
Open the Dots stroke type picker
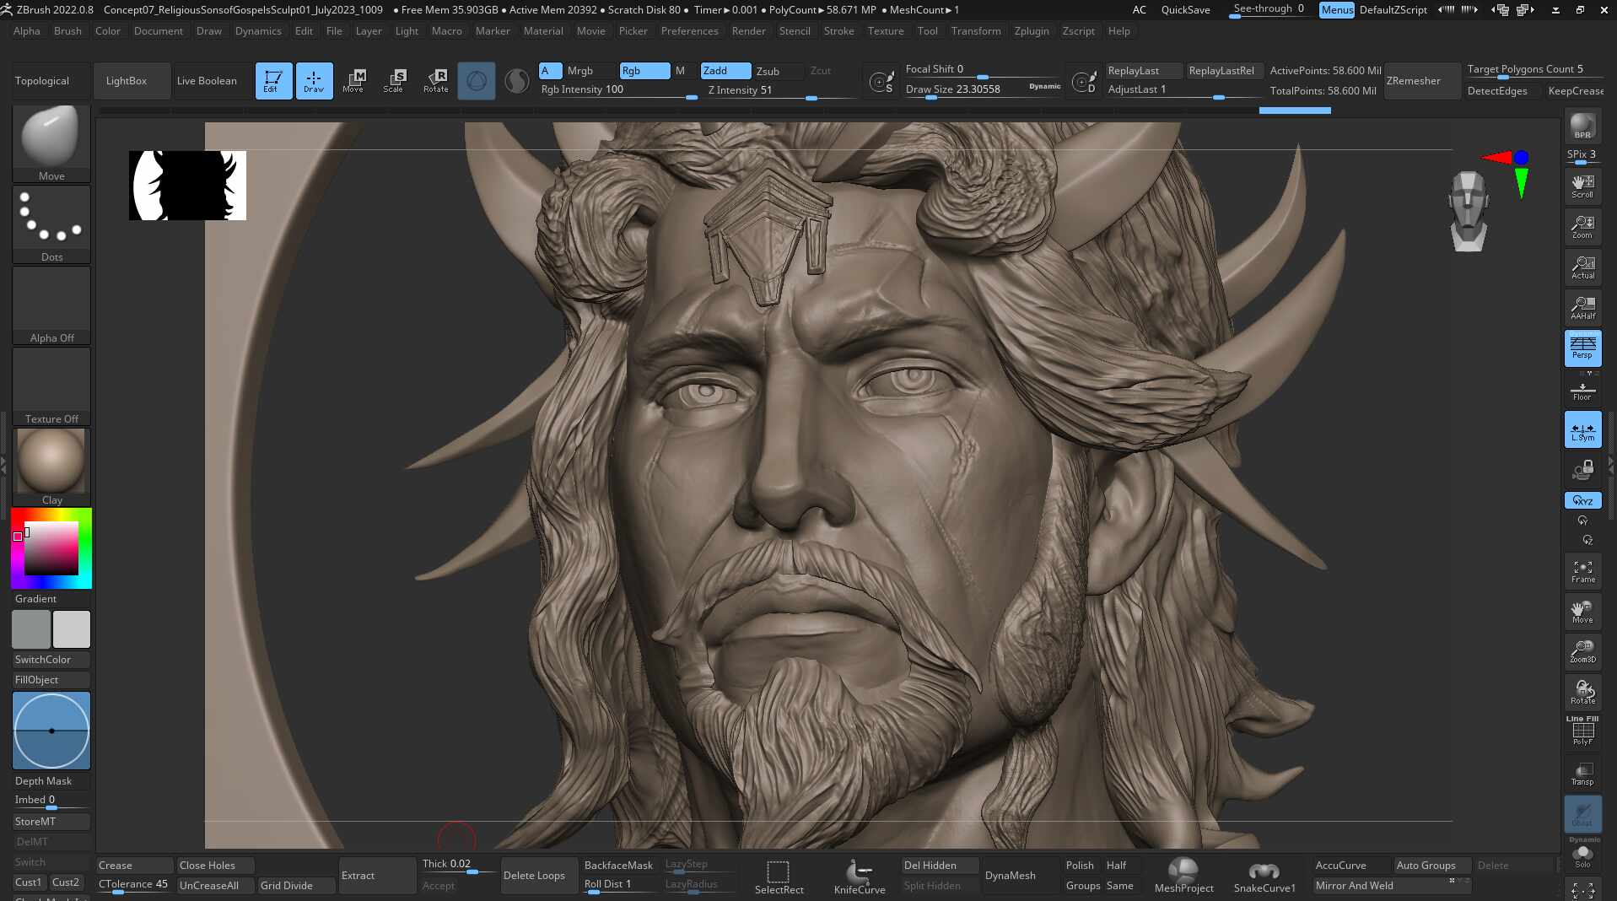51,223
